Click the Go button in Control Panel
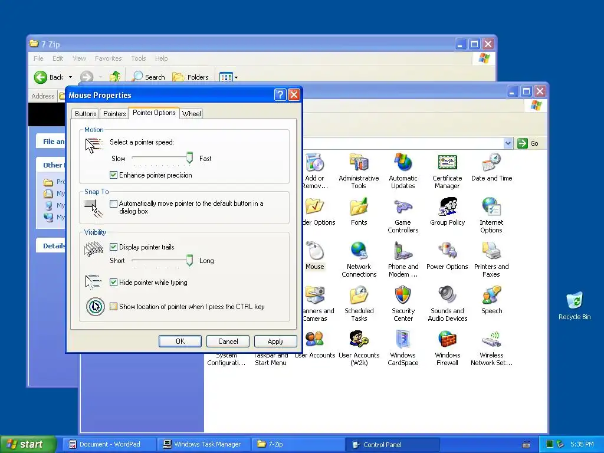The height and width of the screenshot is (453, 604). pos(528,143)
